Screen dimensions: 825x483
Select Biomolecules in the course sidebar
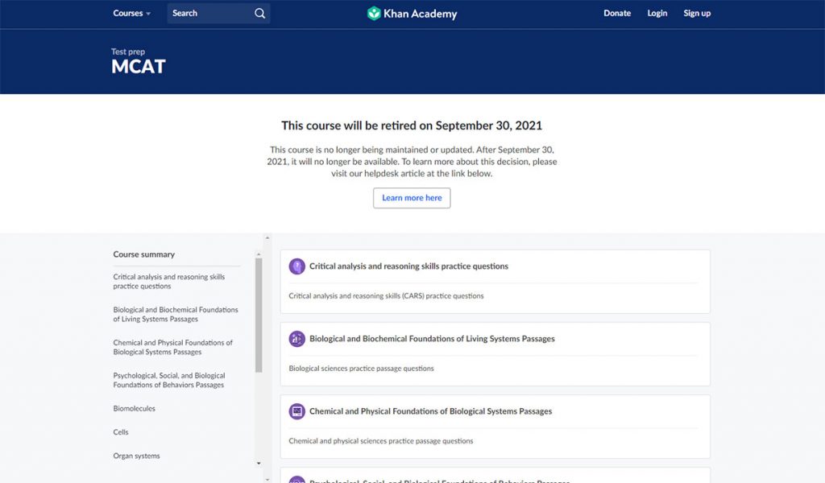point(134,409)
